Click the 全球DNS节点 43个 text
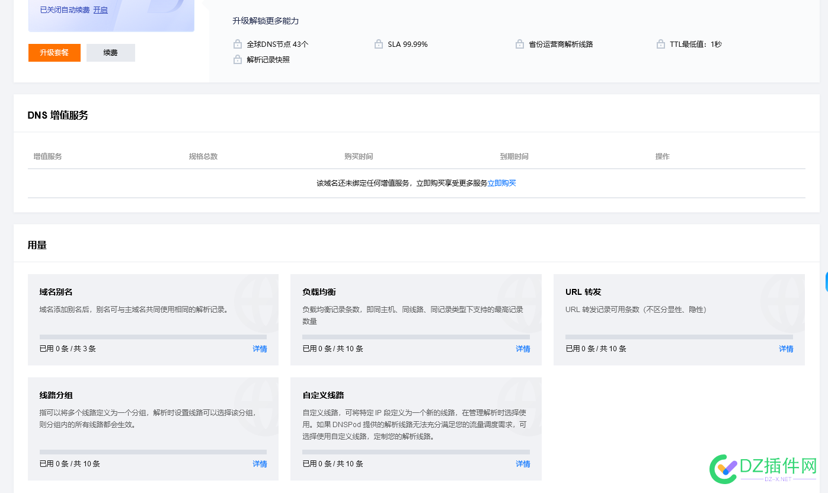828x493 pixels. click(277, 44)
